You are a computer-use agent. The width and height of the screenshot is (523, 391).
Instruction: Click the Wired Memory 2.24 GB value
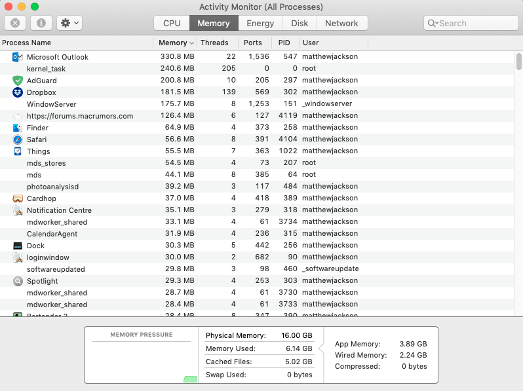[x=414, y=355]
